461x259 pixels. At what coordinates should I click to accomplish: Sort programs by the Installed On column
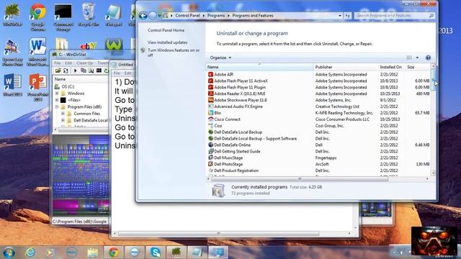pos(392,67)
